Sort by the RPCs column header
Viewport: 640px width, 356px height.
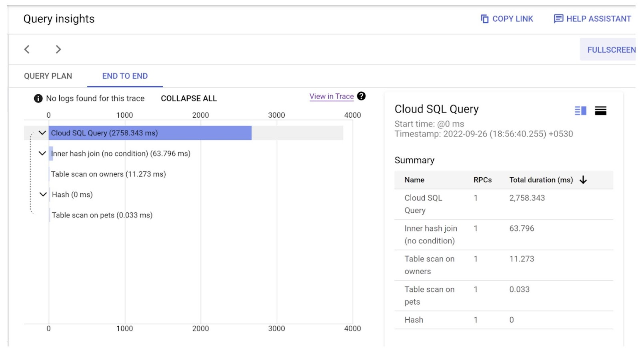click(x=482, y=180)
